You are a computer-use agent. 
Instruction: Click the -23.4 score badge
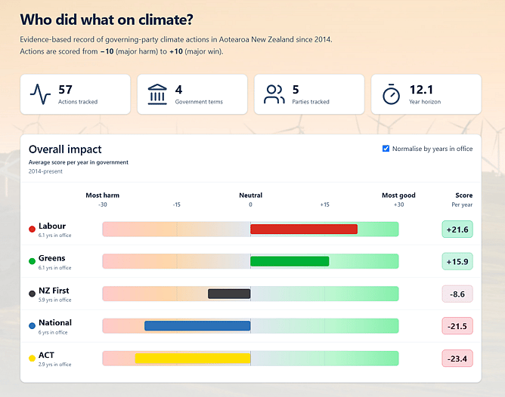(457, 359)
